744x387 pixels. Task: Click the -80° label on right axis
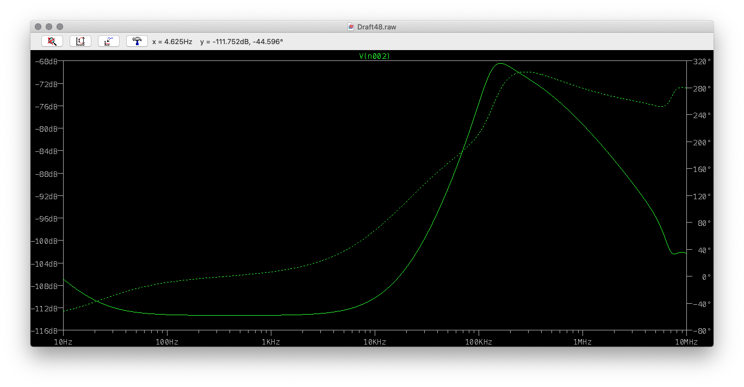click(x=702, y=331)
